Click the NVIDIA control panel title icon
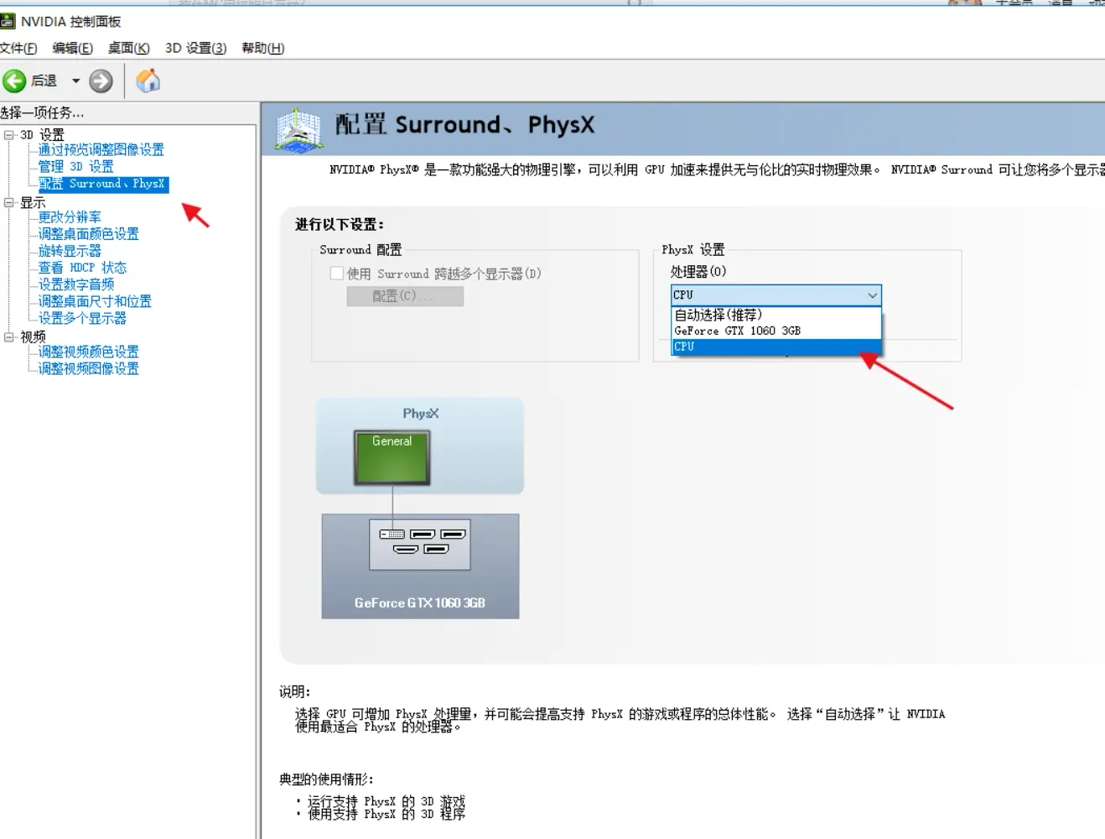This screenshot has height=839, width=1105. point(8,21)
